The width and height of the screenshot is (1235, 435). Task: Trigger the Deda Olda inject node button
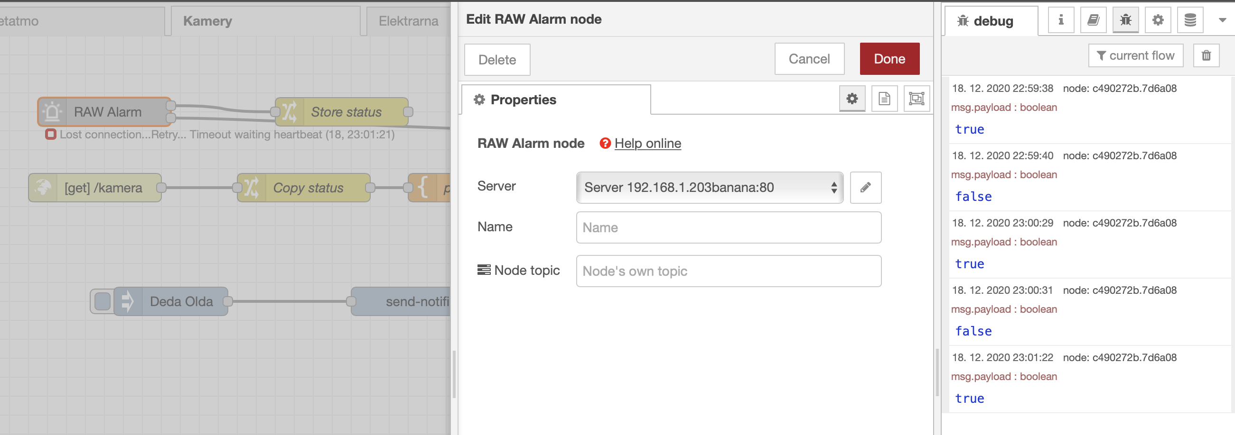click(102, 301)
